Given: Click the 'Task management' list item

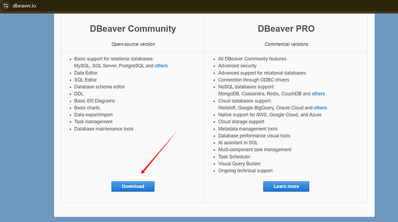Looking at the screenshot, I should point(93,121).
